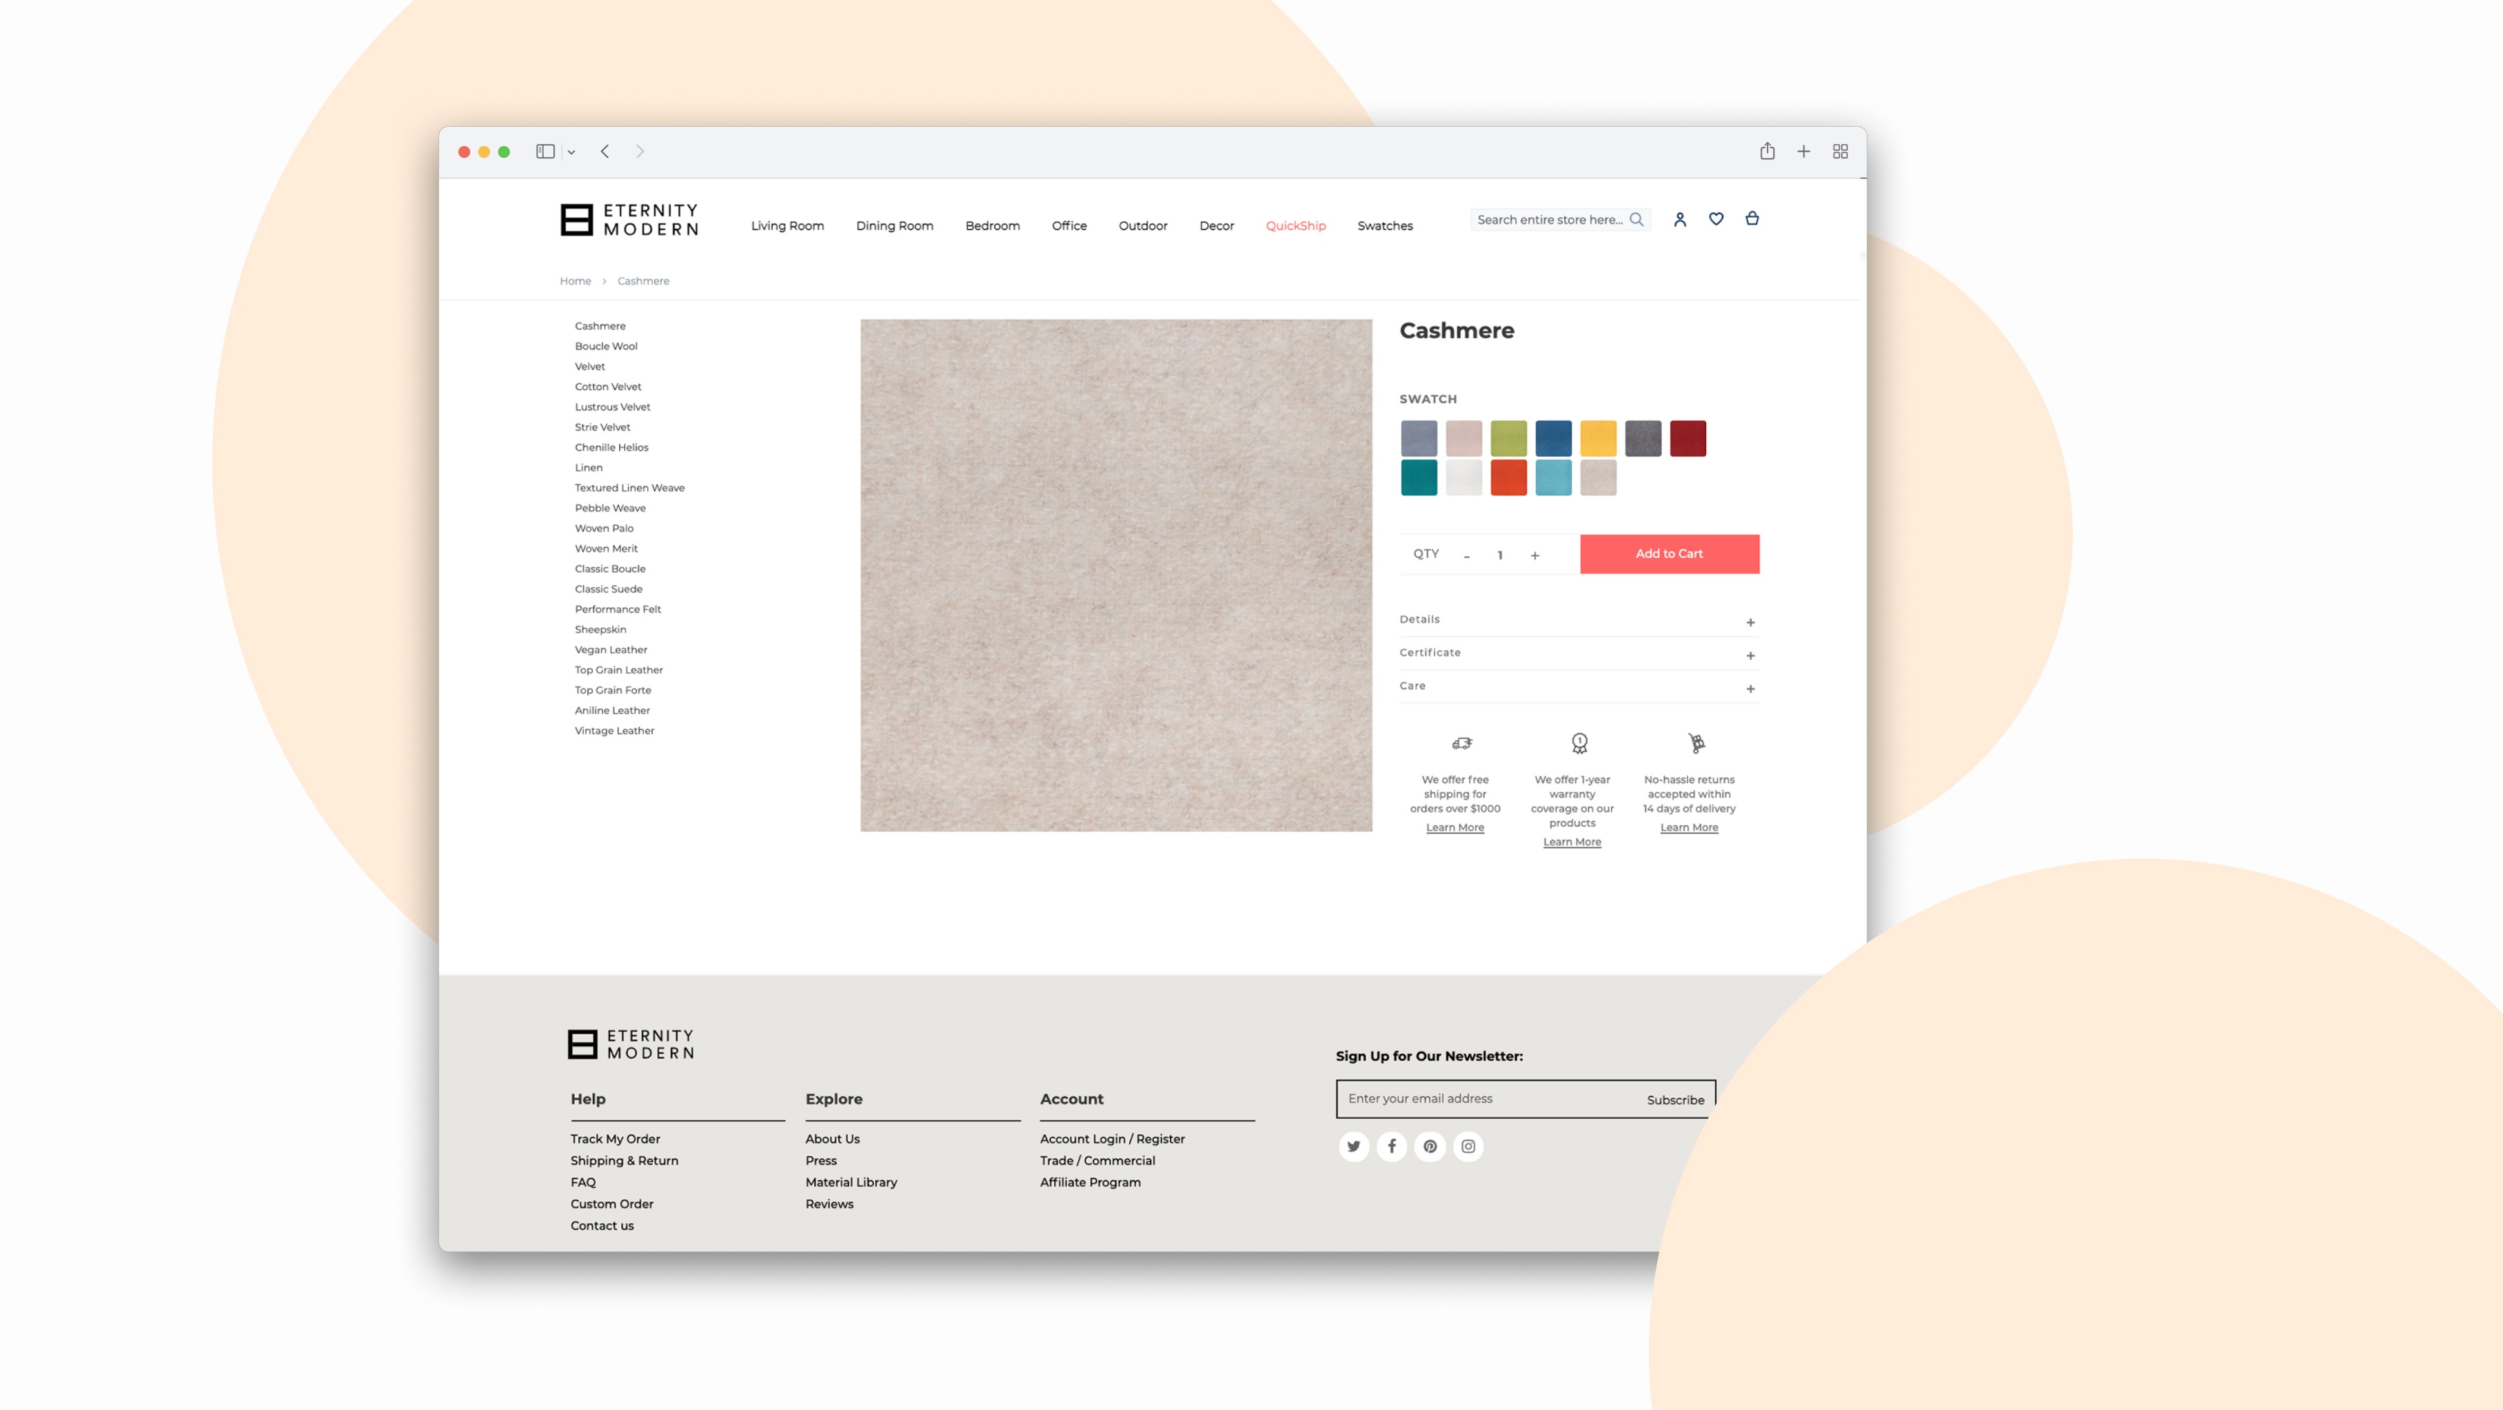This screenshot has width=2503, height=1410.
Task: Open the shopping bag cart icon
Action: coord(1753,218)
